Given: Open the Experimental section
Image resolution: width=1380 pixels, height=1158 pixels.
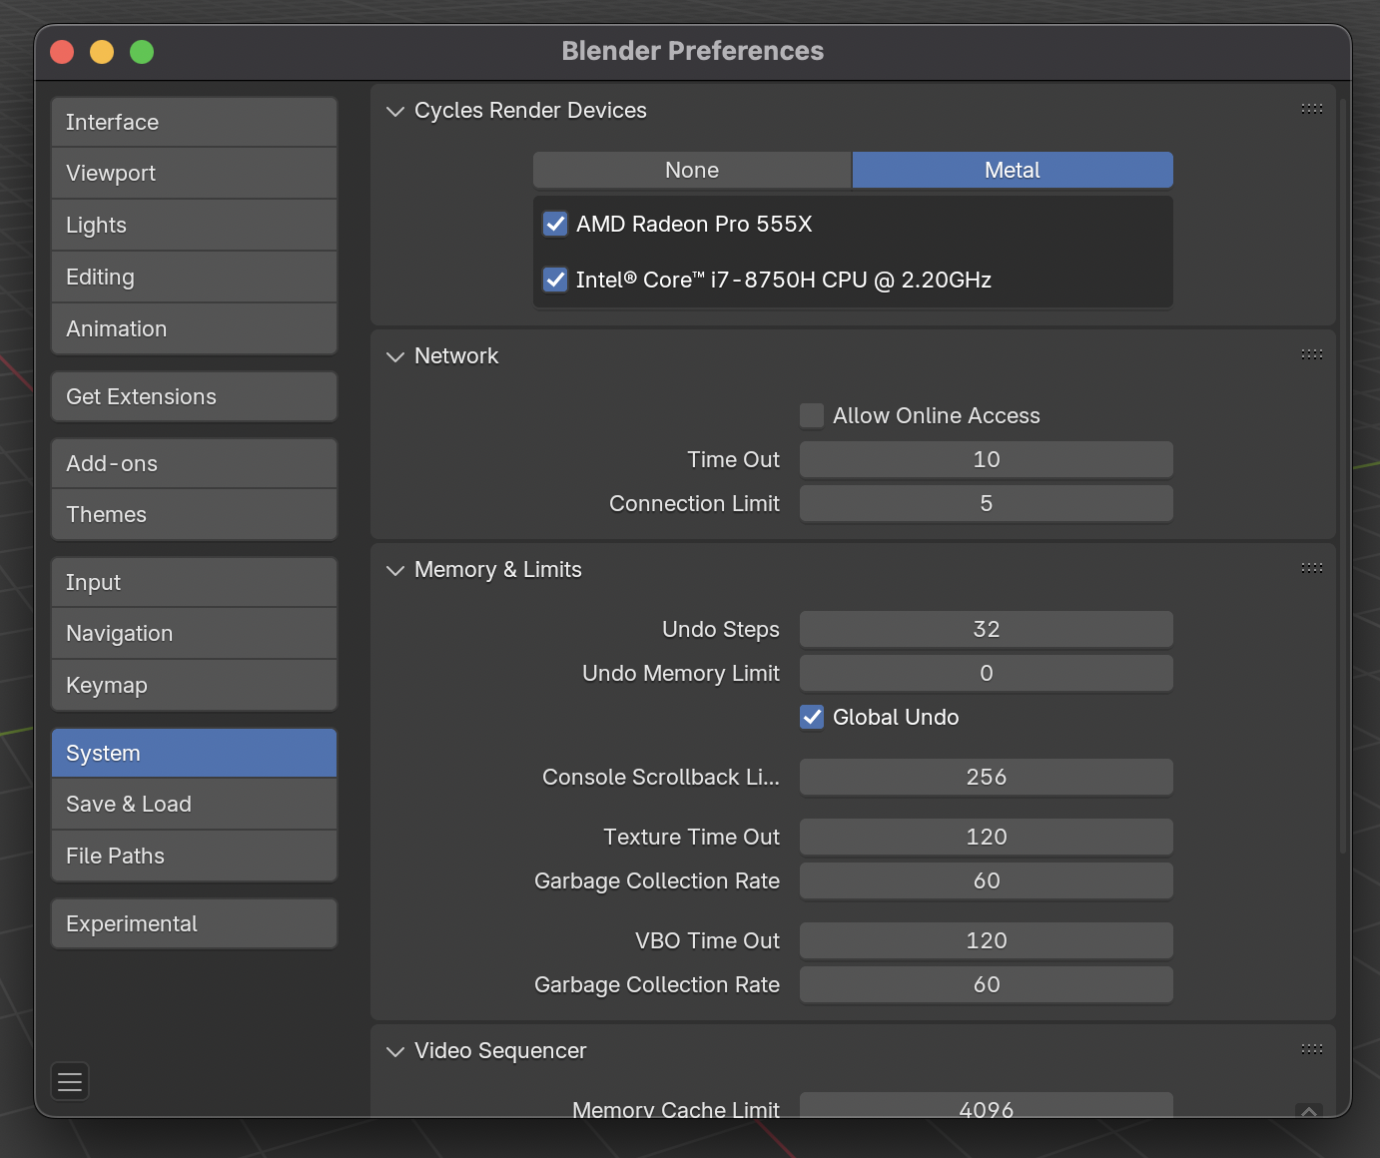Looking at the screenshot, I should click(194, 923).
